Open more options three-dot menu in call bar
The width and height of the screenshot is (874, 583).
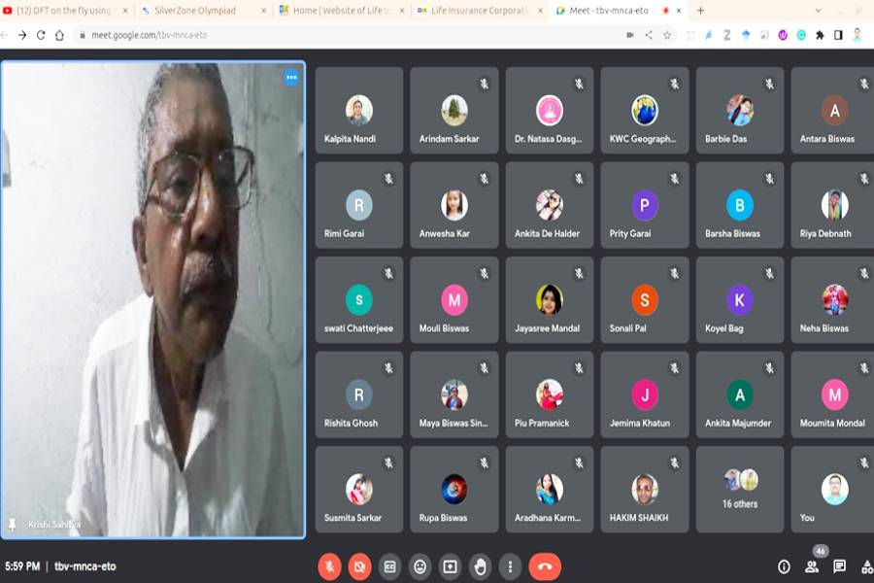pos(510,566)
